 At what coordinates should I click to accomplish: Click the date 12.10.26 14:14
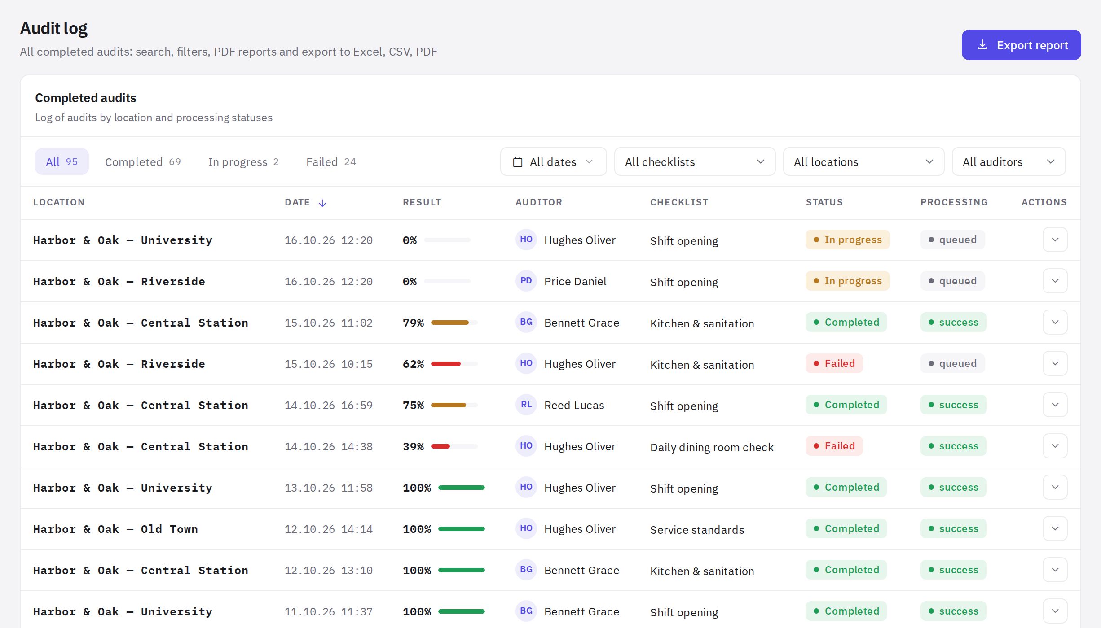[x=328, y=529]
